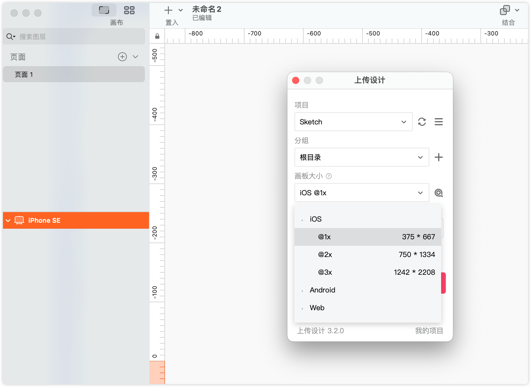Click the 结合 combine icon
The width and height of the screenshot is (531, 387).
pyautogui.click(x=505, y=10)
